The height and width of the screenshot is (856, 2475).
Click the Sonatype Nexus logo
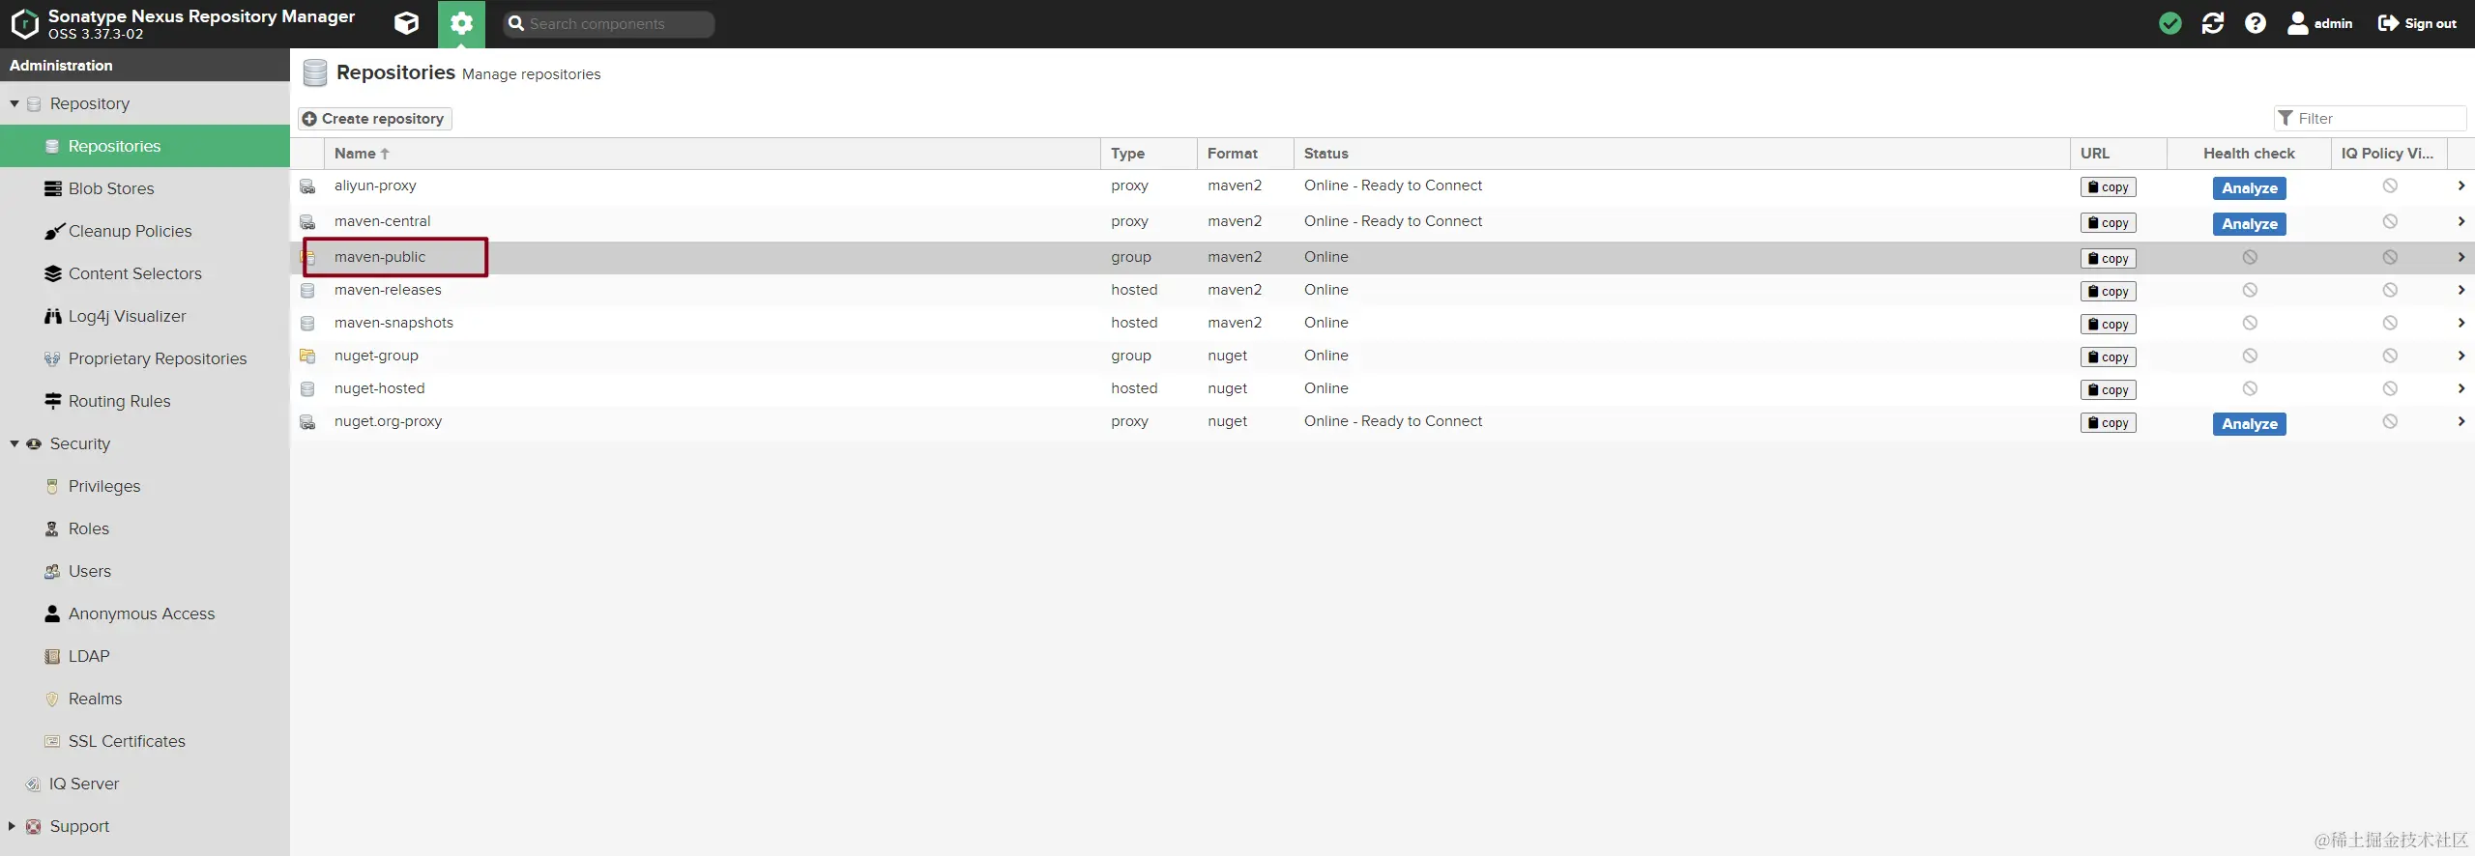pyautogui.click(x=24, y=23)
